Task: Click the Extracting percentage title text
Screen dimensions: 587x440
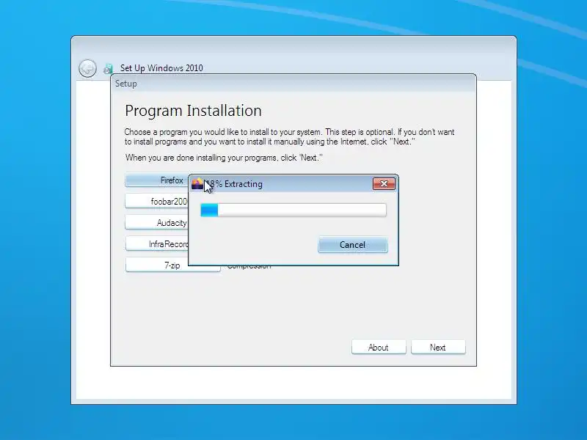Action: (x=233, y=184)
